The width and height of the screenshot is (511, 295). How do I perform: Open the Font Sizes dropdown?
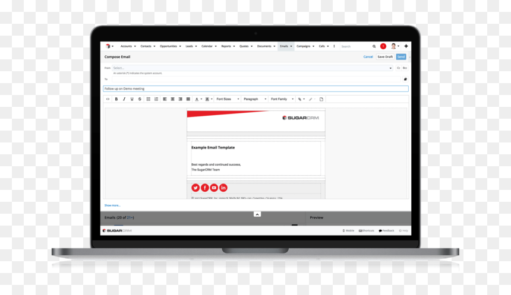(228, 99)
